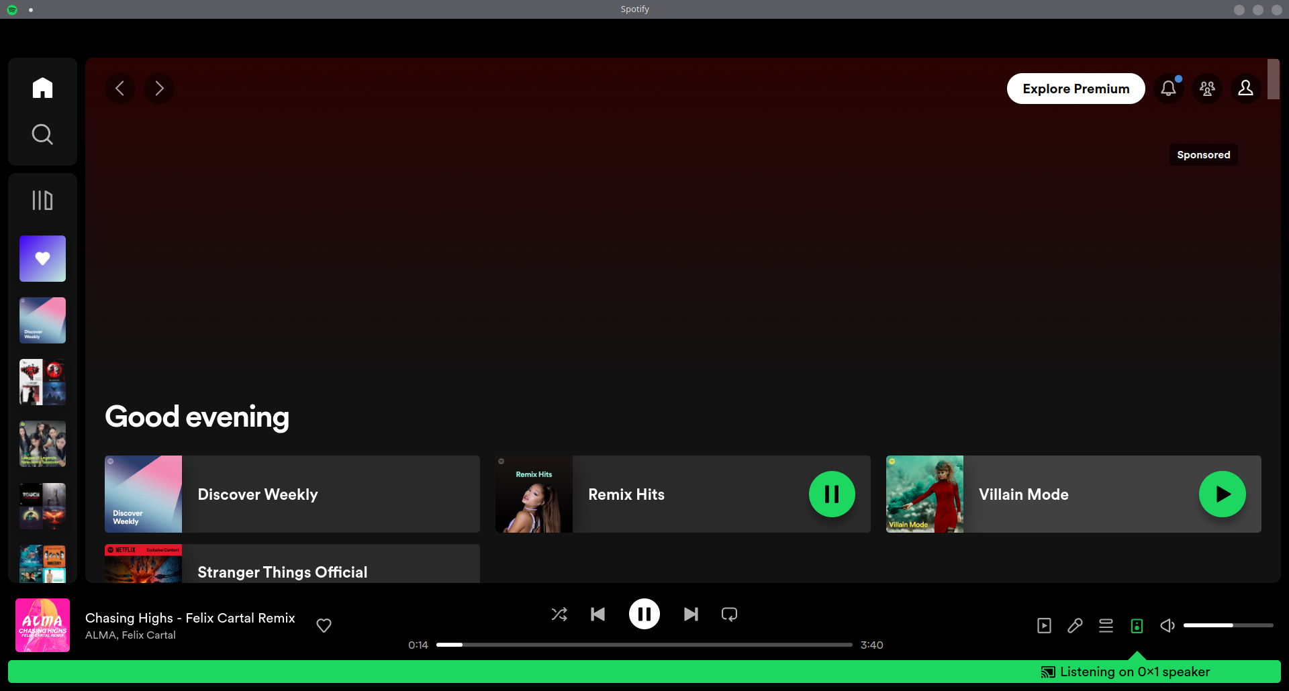Open notifications from the bell icon
This screenshot has width=1289, height=691.
pyautogui.click(x=1168, y=88)
